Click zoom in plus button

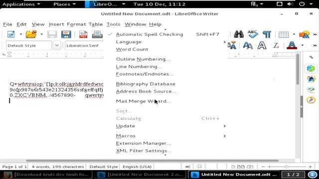click(310, 167)
